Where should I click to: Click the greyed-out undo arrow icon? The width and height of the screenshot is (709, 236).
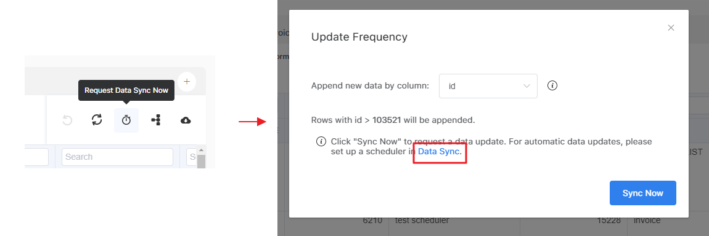click(67, 120)
